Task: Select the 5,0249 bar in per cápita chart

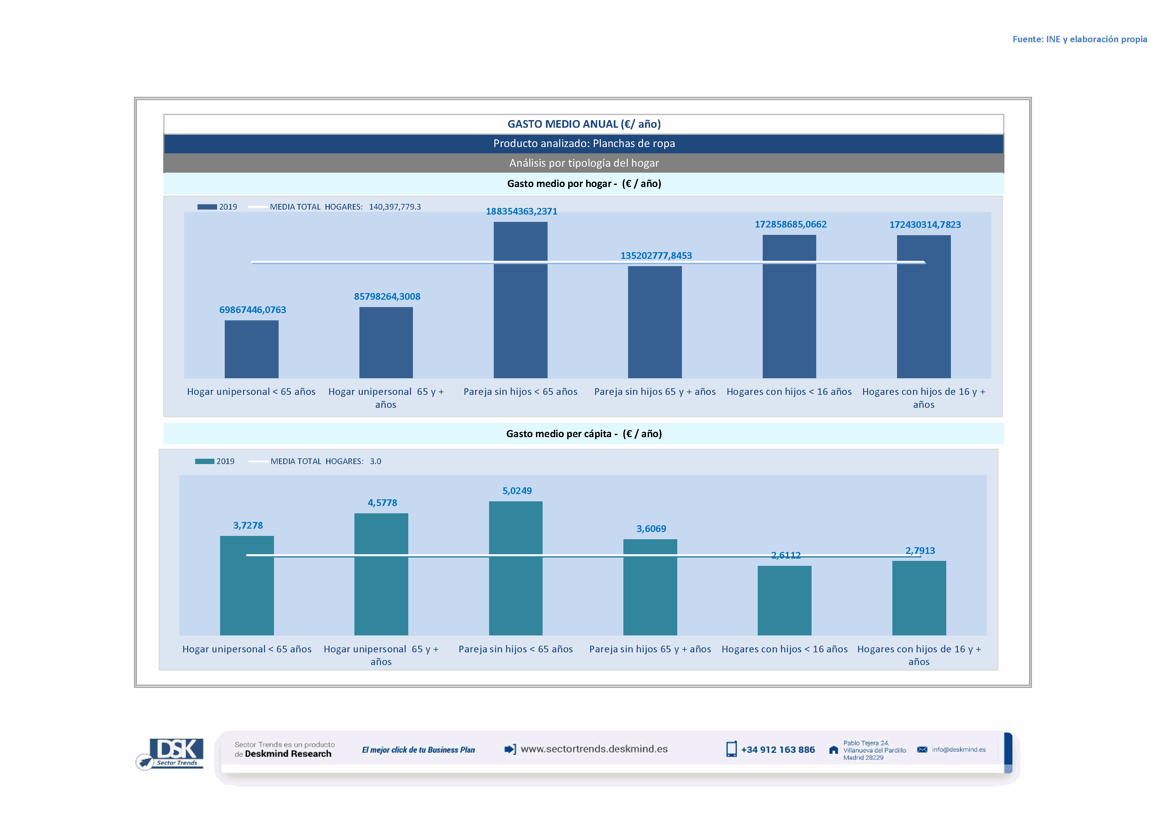Action: click(515, 568)
